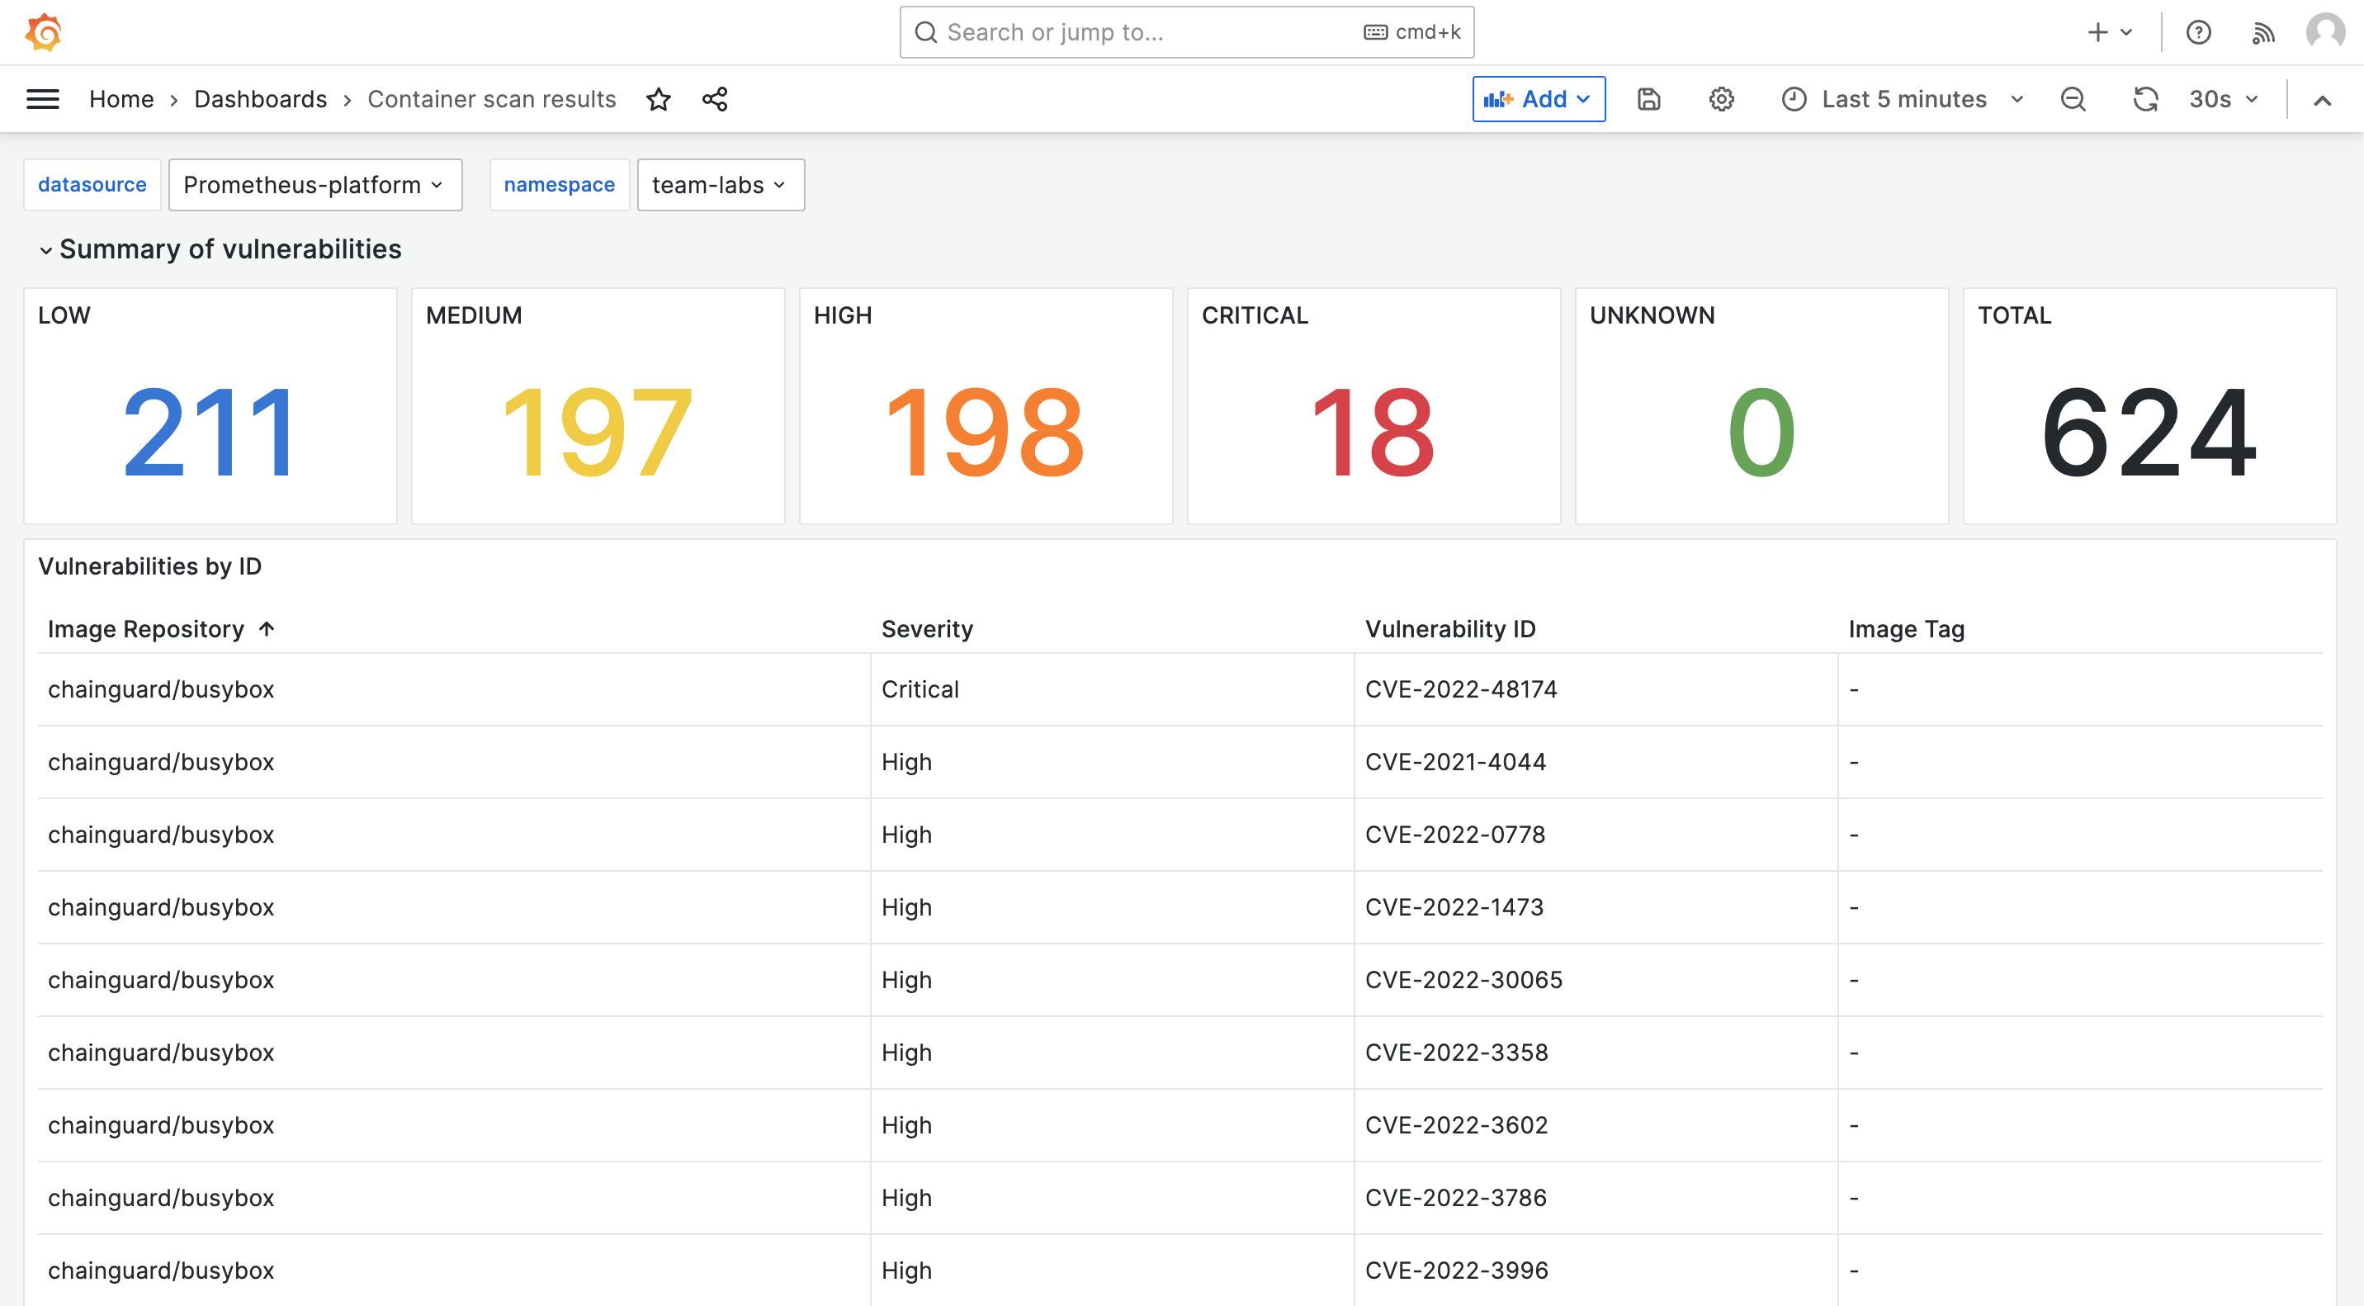Open dashboard settings gear
The width and height of the screenshot is (2364, 1306).
coord(1721,99)
